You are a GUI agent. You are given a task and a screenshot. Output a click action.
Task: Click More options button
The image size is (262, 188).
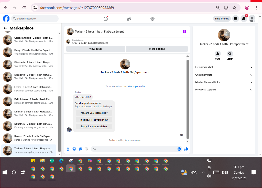coord(157,49)
